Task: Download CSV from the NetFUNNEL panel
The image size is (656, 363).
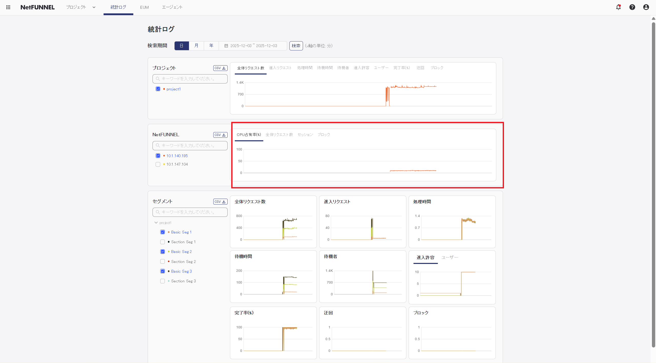Action: coord(220,135)
